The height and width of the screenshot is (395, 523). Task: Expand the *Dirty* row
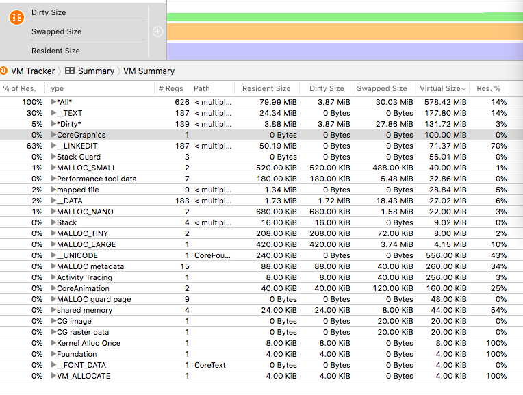(x=53, y=124)
